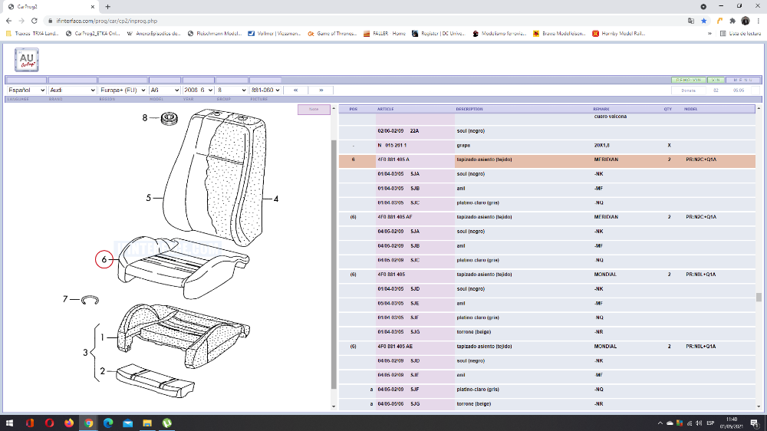Image resolution: width=767 pixels, height=431 pixels.
Task: Open the Region dropdown showing Europa+ (EU)
Action: tap(123, 90)
